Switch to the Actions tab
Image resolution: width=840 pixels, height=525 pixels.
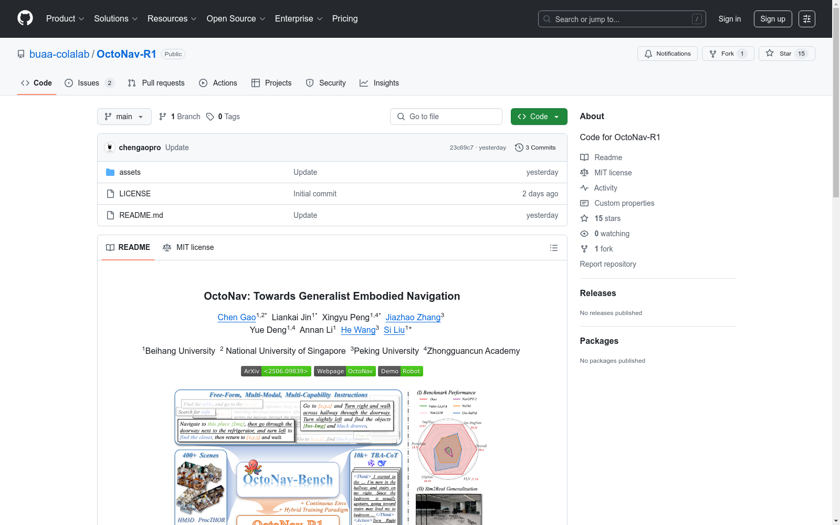pyautogui.click(x=218, y=83)
